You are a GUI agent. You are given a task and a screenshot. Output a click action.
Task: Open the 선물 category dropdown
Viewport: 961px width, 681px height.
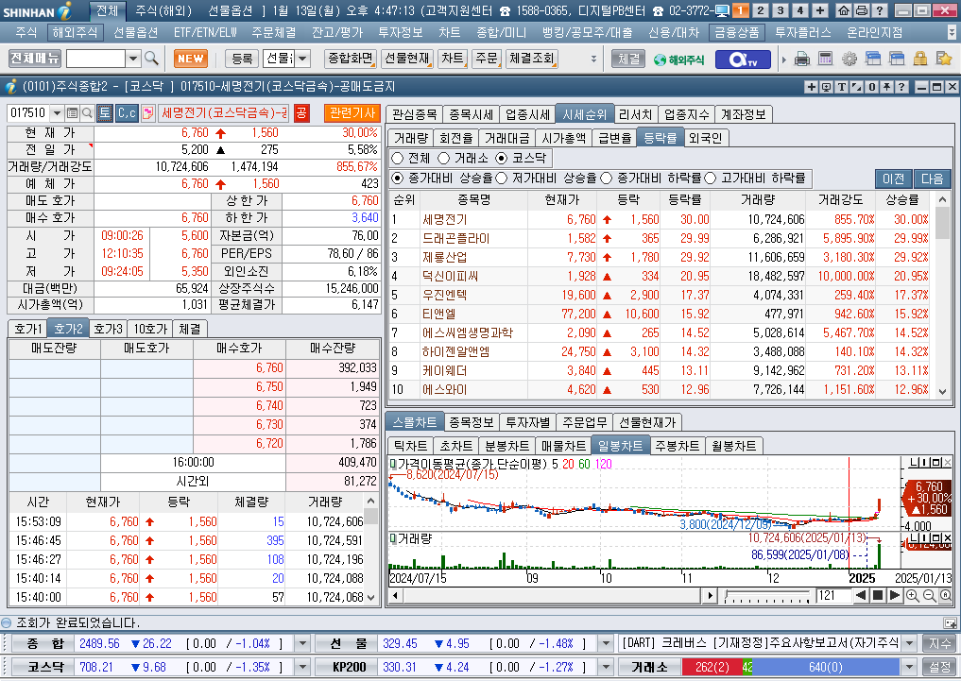[303, 59]
